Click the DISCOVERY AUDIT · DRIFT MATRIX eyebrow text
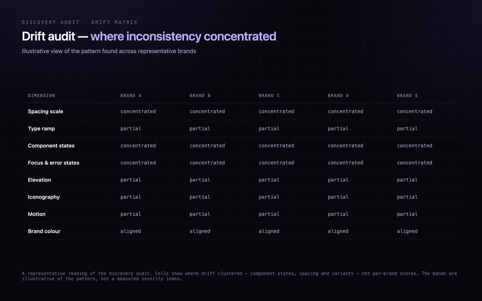Screen dimensions: 482x301 (x=80, y=22)
